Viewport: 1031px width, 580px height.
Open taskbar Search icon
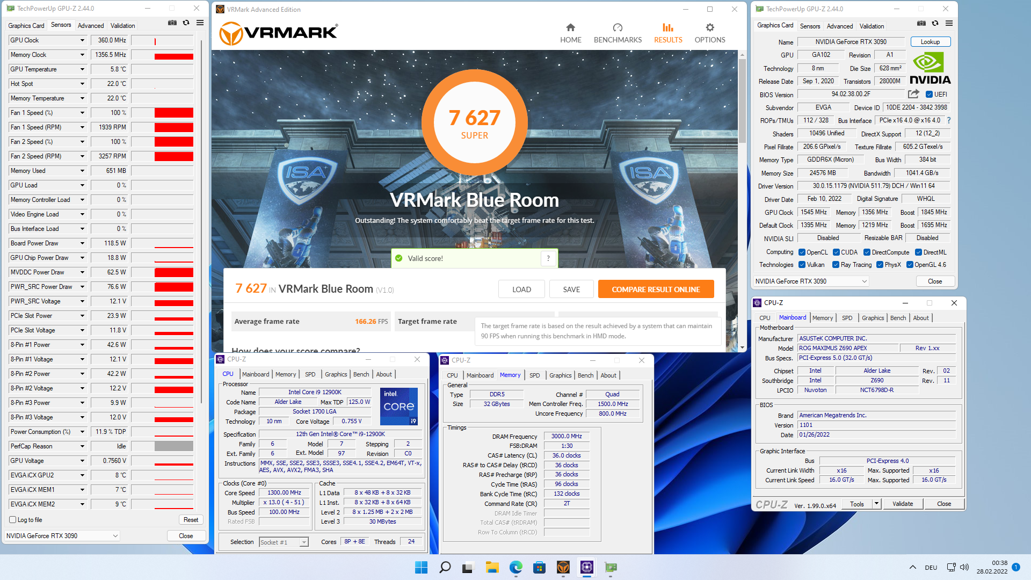coord(445,567)
